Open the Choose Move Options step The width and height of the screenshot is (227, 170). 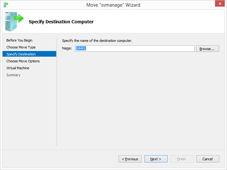point(23,61)
